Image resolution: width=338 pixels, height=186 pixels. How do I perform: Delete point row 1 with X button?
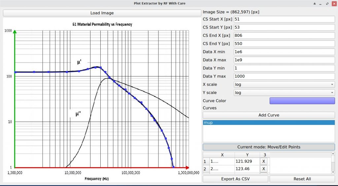tap(263, 161)
